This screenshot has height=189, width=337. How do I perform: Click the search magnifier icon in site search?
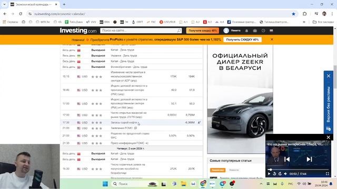pos(179,30)
